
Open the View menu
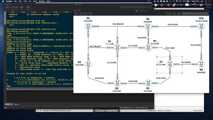25,1
